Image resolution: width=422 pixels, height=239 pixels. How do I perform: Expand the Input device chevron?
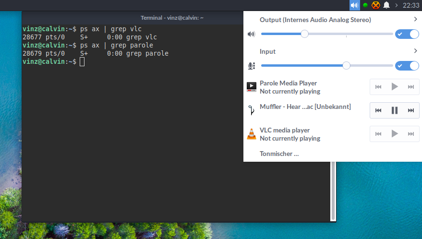tap(415, 51)
